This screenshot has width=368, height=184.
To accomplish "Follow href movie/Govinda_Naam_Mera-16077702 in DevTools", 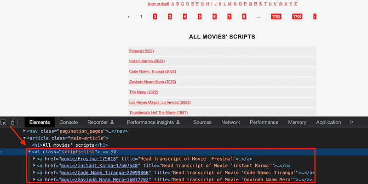I will coord(105,179).
